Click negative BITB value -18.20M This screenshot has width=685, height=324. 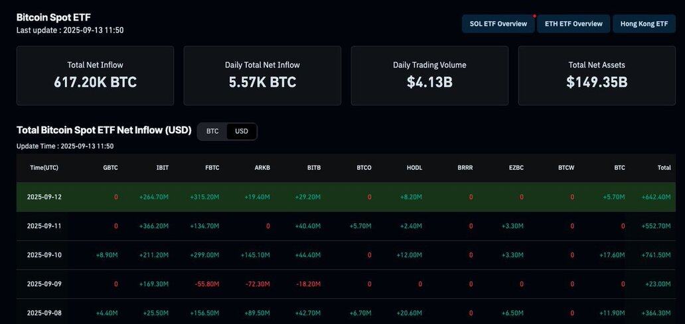pos(309,284)
